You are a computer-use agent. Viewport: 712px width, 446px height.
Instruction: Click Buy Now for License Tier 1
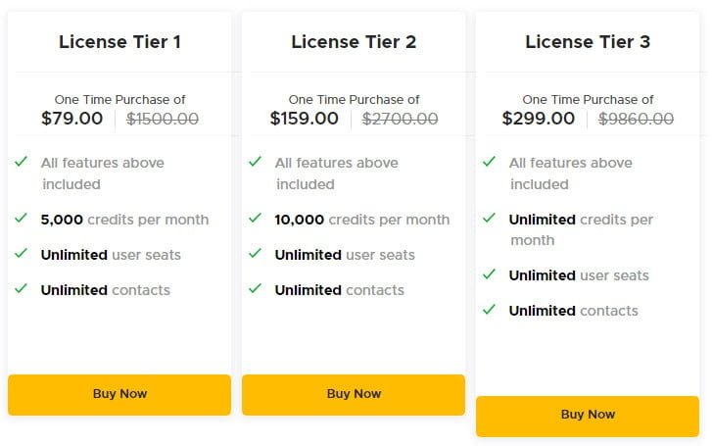[x=119, y=394]
